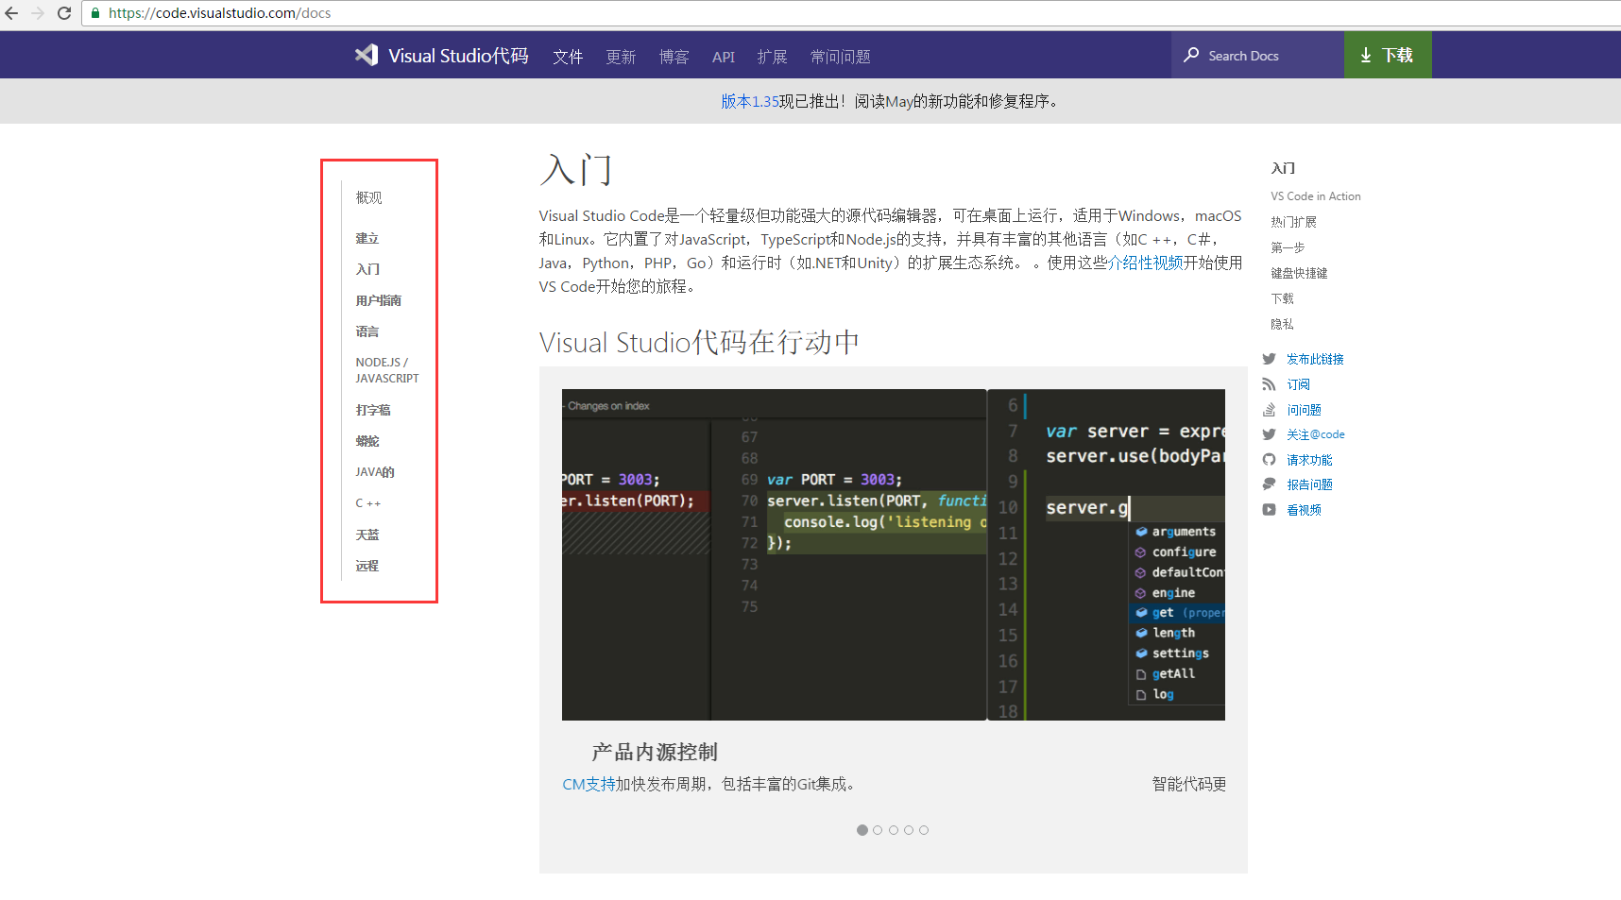Open the 扩展 navbar item
Viewport: 1621px width, 900px height.
772,57
